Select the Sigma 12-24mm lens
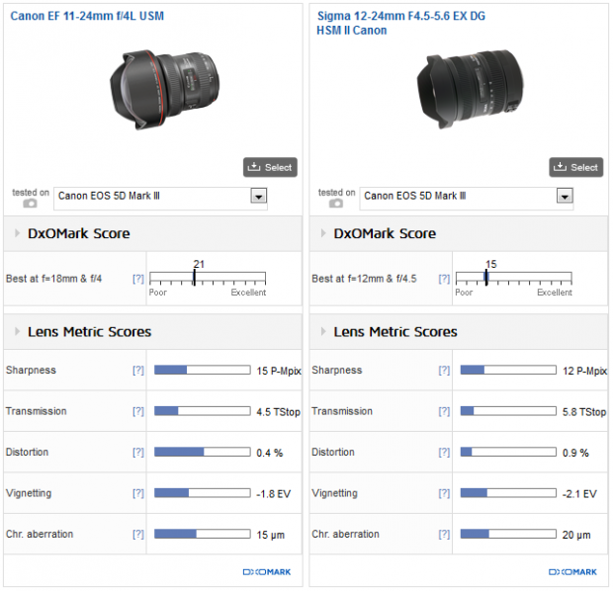The width and height of the screenshot is (613, 591). tap(575, 167)
